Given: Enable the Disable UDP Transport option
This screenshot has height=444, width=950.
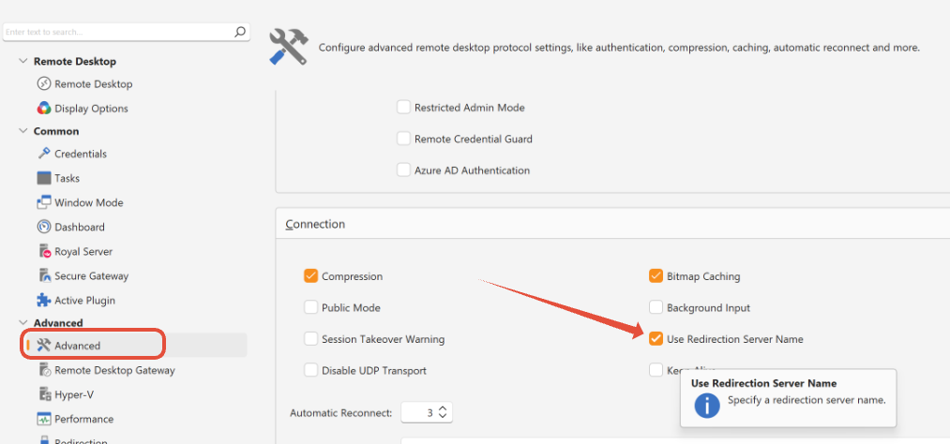Looking at the screenshot, I should (x=311, y=370).
